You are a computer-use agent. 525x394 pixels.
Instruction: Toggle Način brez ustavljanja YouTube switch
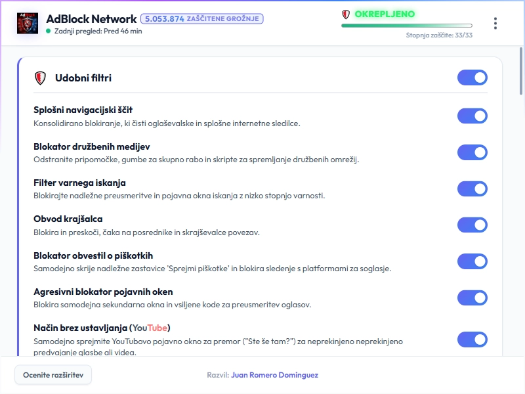coord(472,339)
